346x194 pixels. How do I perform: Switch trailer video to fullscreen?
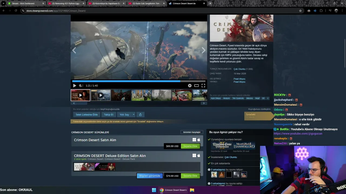203,86
